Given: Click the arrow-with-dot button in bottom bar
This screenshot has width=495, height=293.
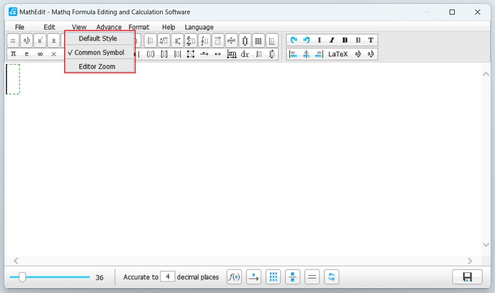Looking at the screenshot, I should pyautogui.click(x=254, y=277).
